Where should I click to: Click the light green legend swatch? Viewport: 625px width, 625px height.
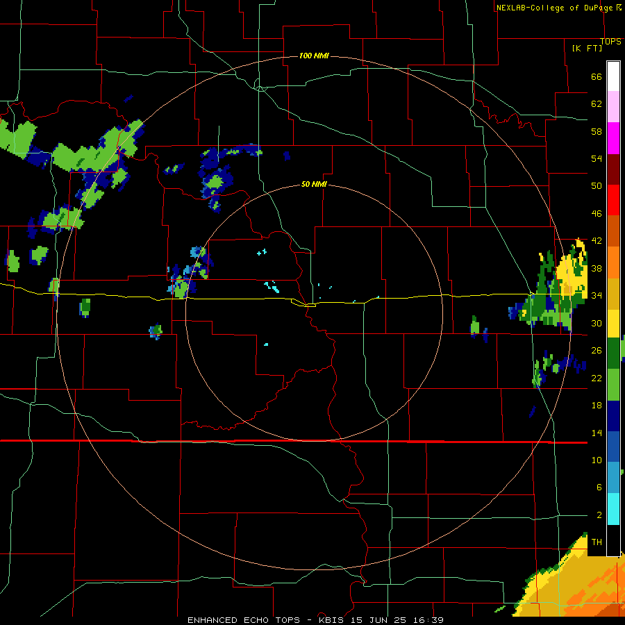pyautogui.click(x=613, y=385)
